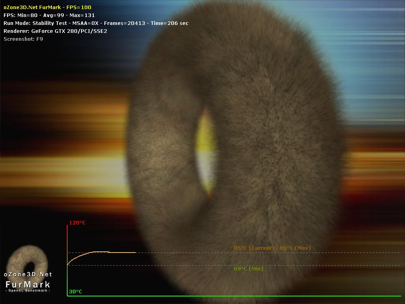Image resolution: width=405 pixels, height=304 pixels.
Task: Click the 85°C (Current) - 86°C (Max) reading
Action: [x=272, y=248]
